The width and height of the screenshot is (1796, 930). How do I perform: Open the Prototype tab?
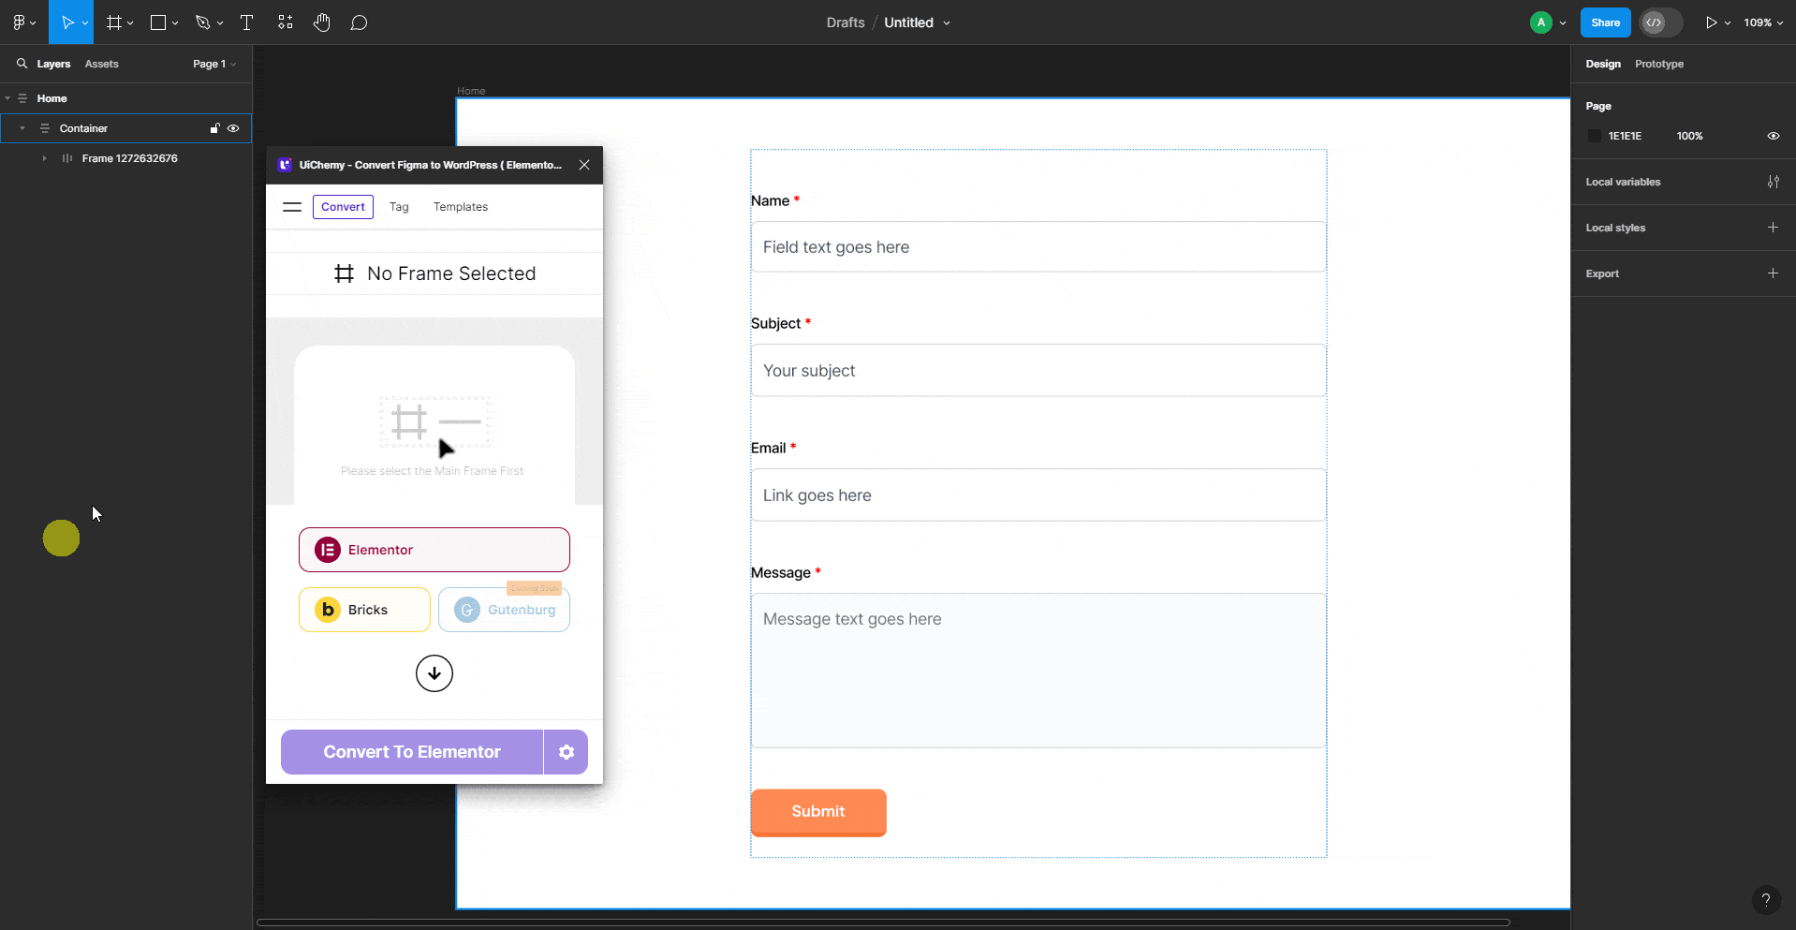click(x=1657, y=64)
